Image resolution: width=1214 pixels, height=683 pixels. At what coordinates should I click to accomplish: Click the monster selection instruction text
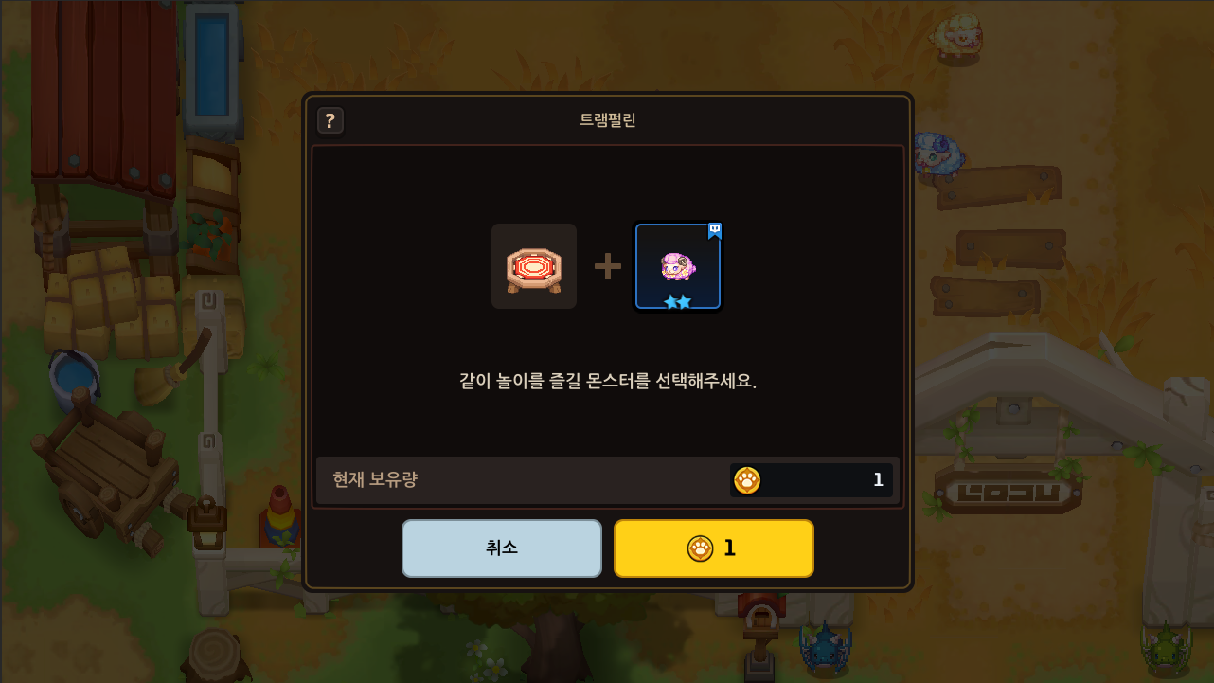(608, 381)
